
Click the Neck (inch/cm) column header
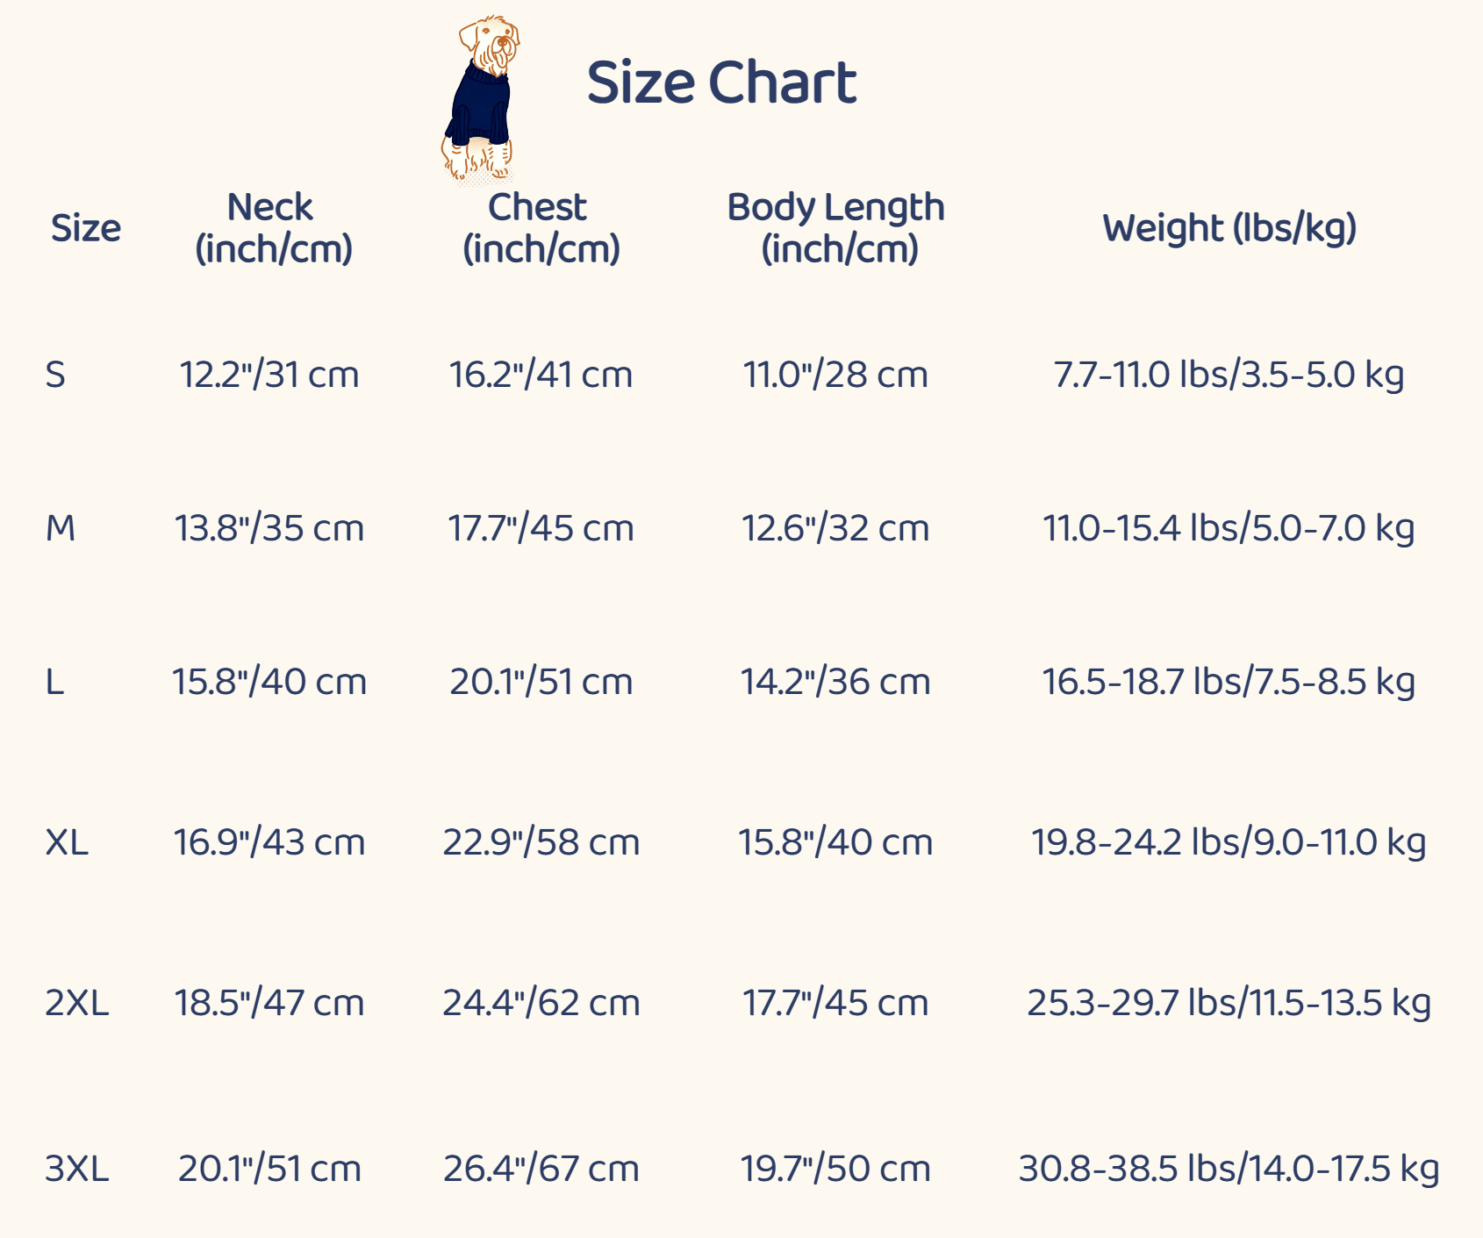point(273,228)
